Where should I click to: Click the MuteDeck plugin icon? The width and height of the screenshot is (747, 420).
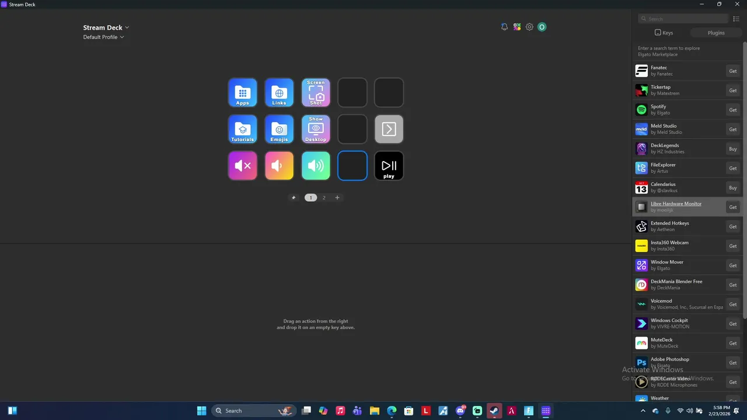[x=641, y=343]
